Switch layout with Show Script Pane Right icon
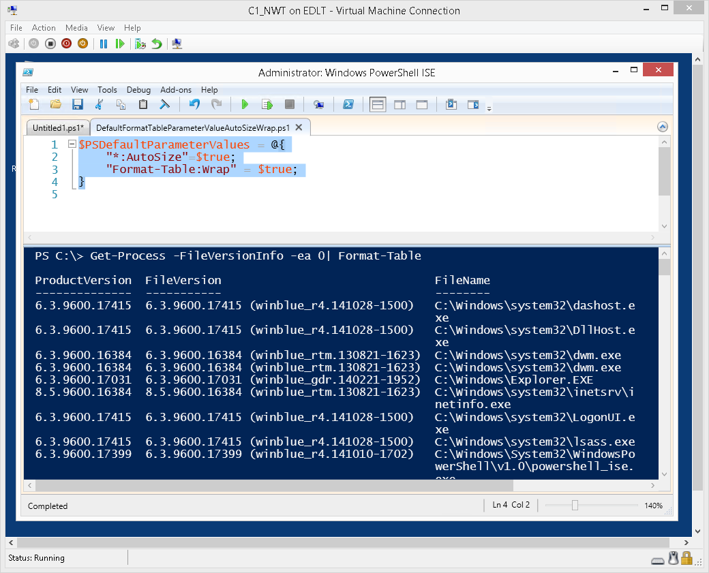The width and height of the screenshot is (709, 573). [400, 104]
